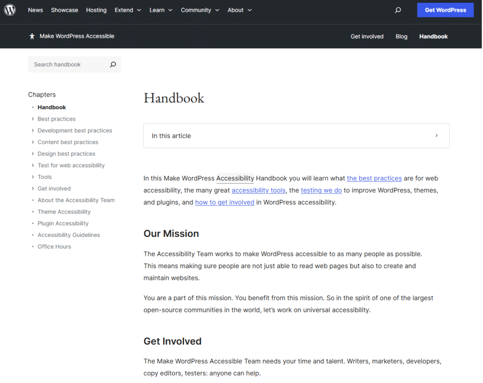The width and height of the screenshot is (483, 383).
Task: Expand the Extend dropdown menu
Action: pos(128,10)
